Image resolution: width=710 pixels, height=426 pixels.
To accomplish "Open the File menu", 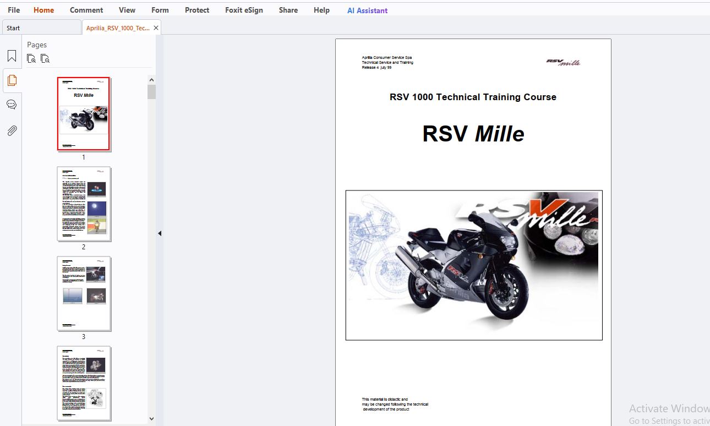I will click(x=14, y=10).
